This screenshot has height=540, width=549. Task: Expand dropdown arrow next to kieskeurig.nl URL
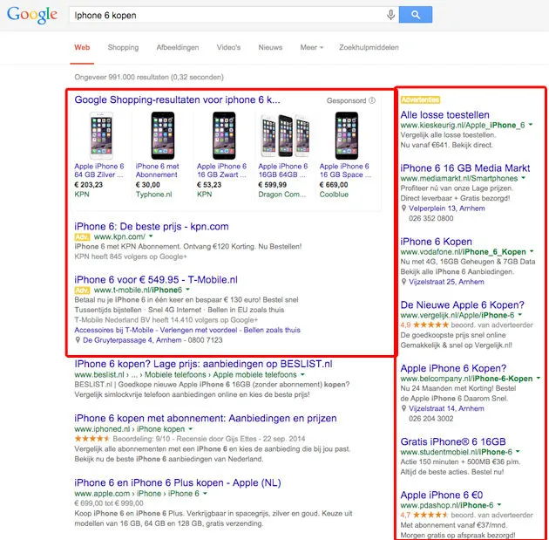pyautogui.click(x=531, y=125)
